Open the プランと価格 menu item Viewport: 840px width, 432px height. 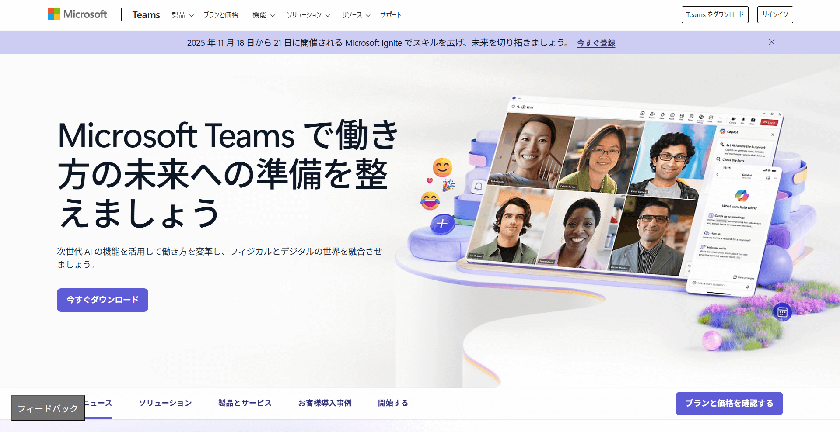[221, 15]
